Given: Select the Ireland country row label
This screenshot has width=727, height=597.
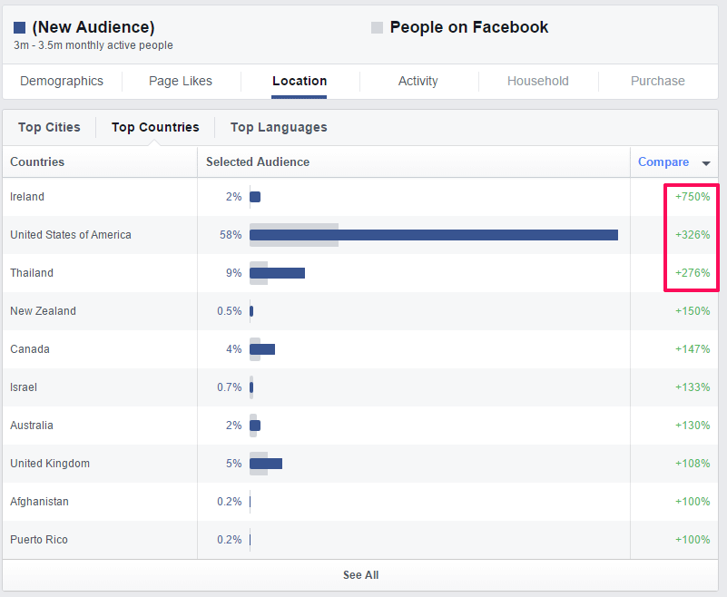Looking at the screenshot, I should point(27,197).
